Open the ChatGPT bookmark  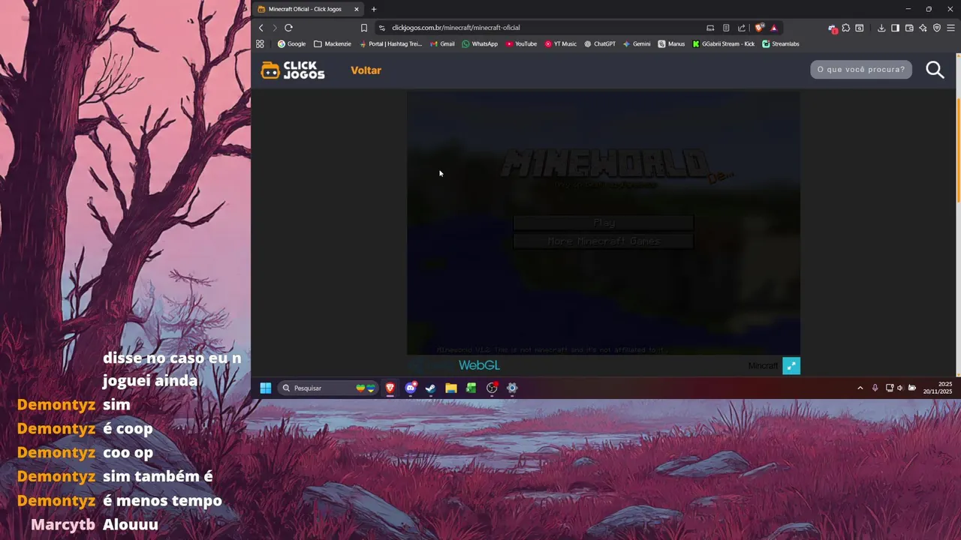click(x=600, y=43)
